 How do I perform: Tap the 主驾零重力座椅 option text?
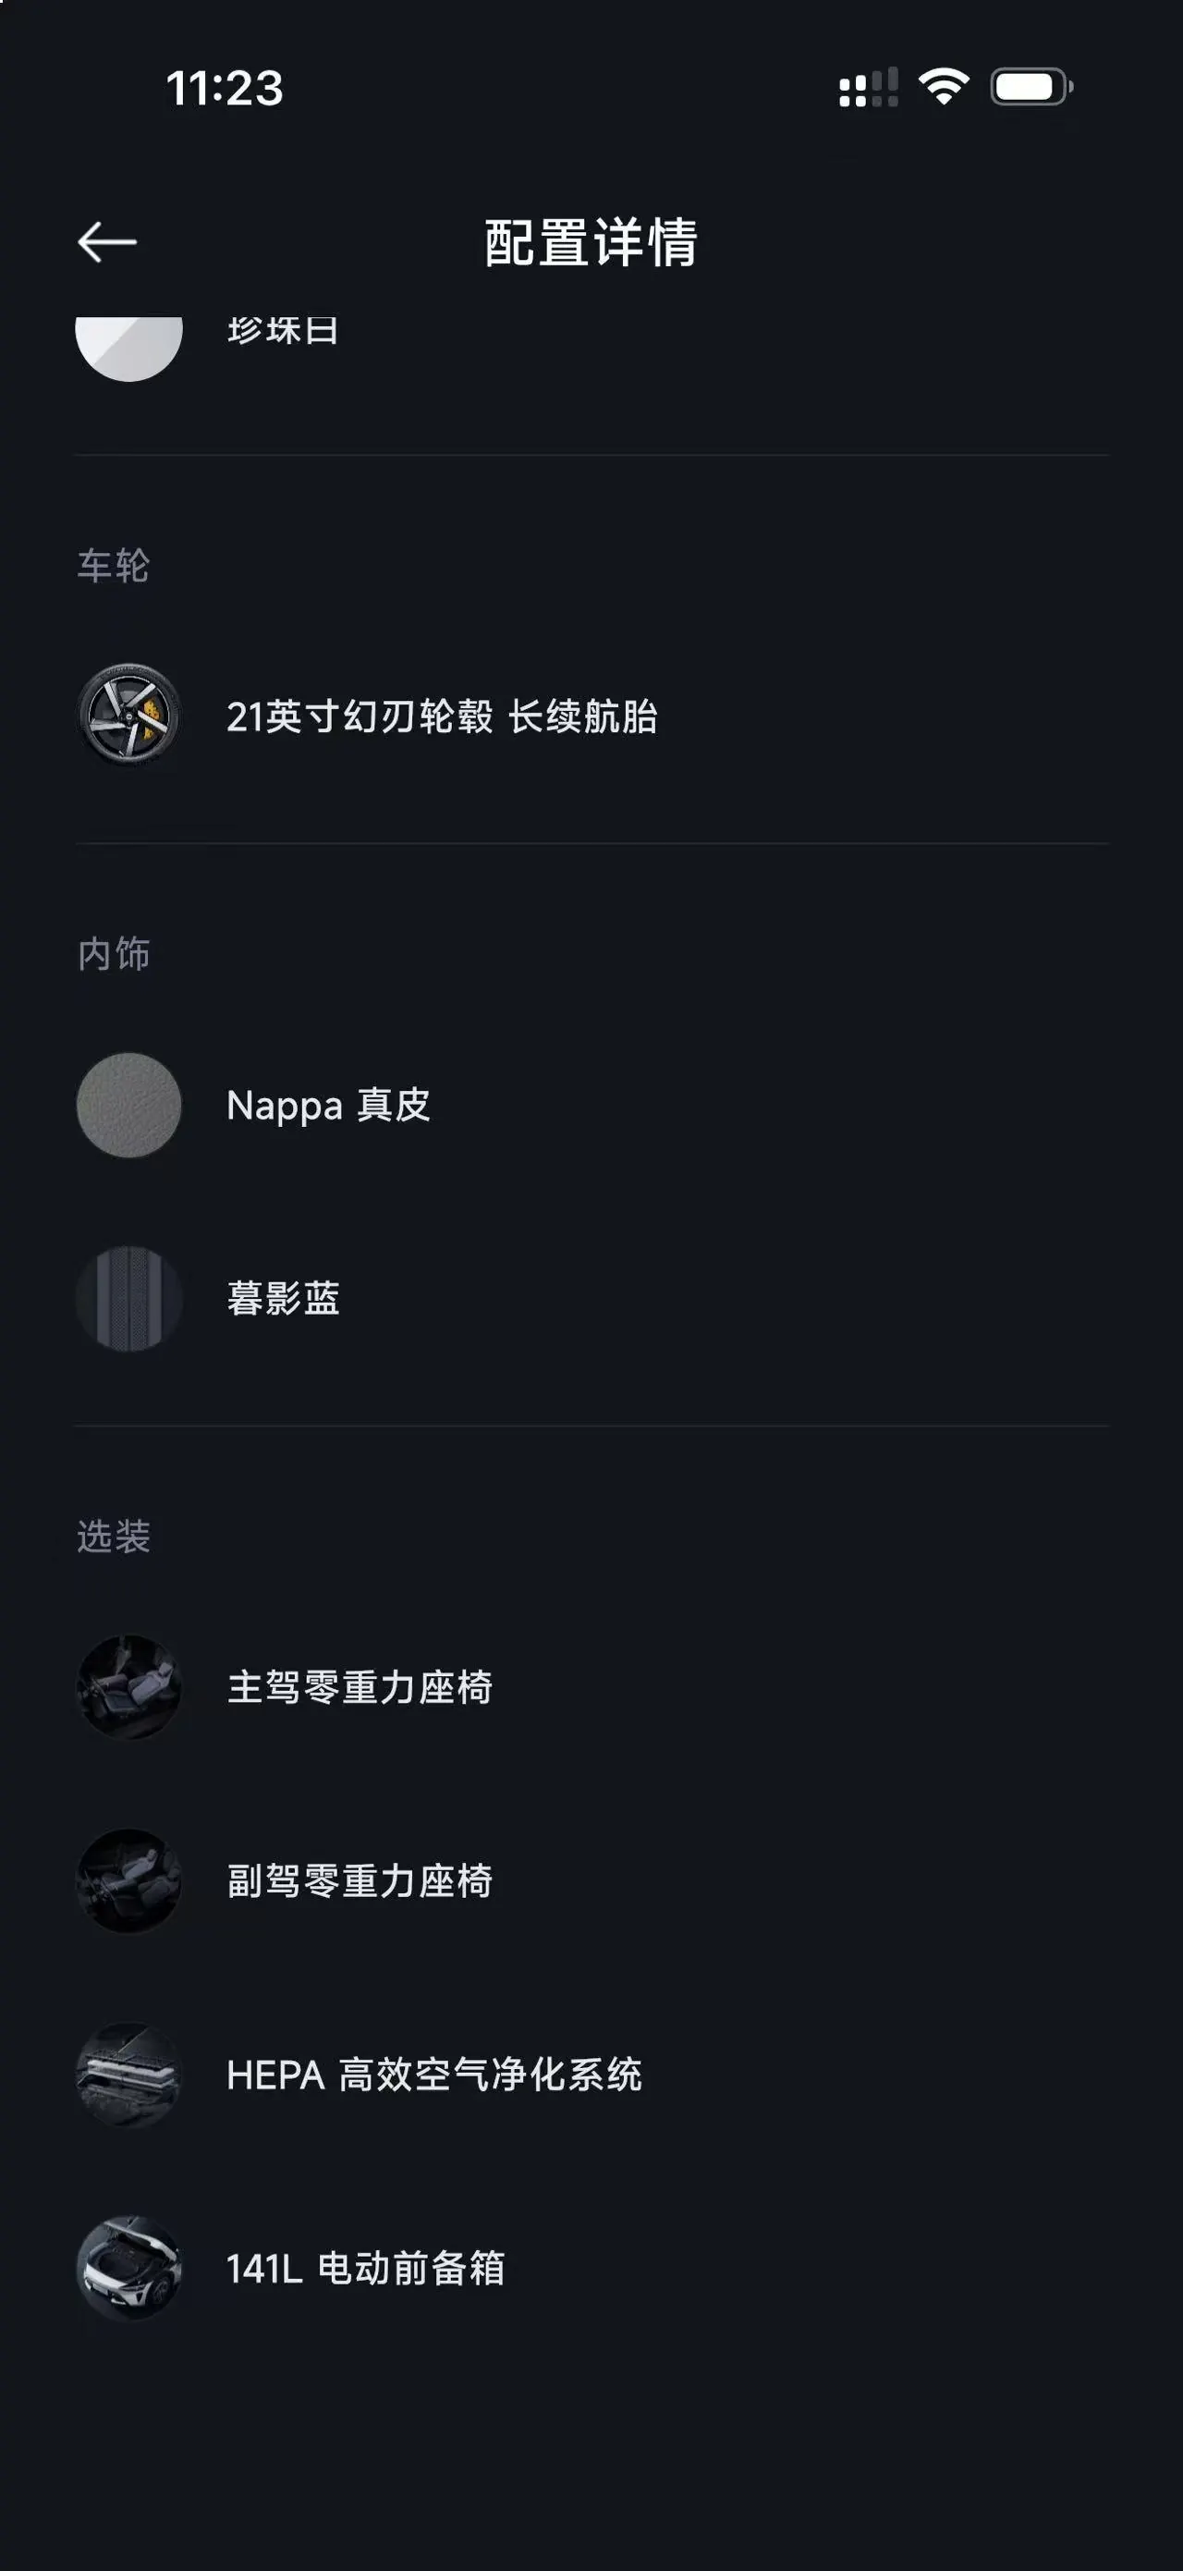360,1688
